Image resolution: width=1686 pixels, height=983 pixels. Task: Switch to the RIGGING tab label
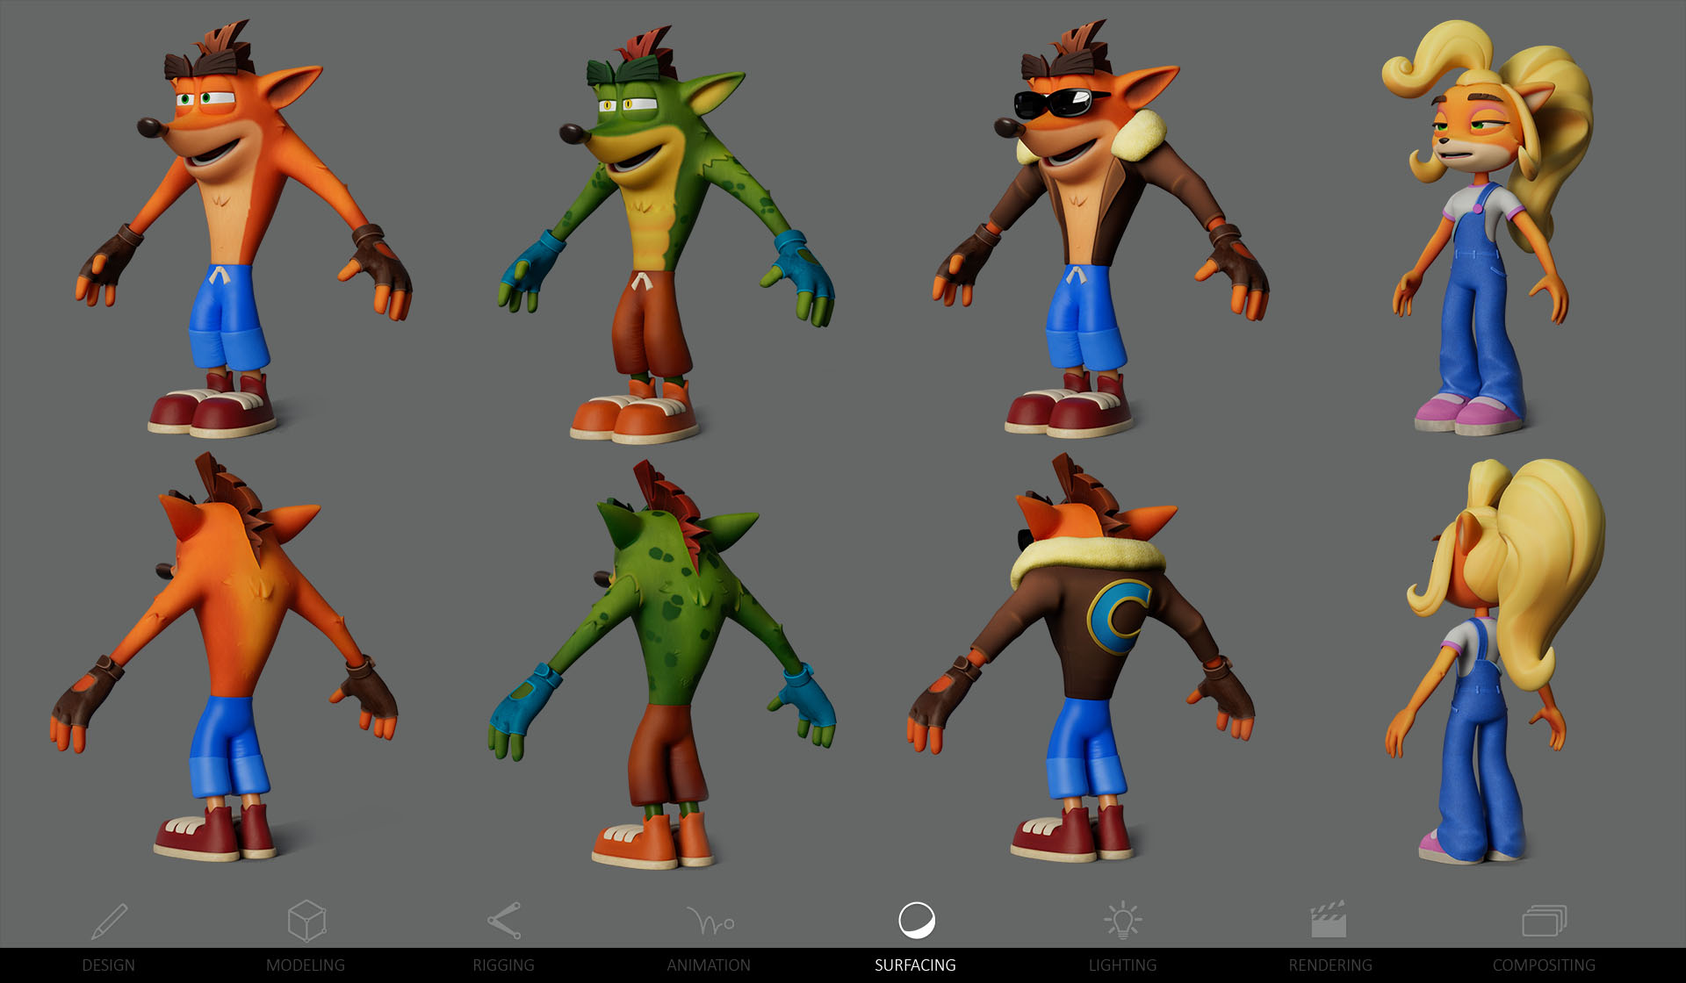[x=503, y=965]
